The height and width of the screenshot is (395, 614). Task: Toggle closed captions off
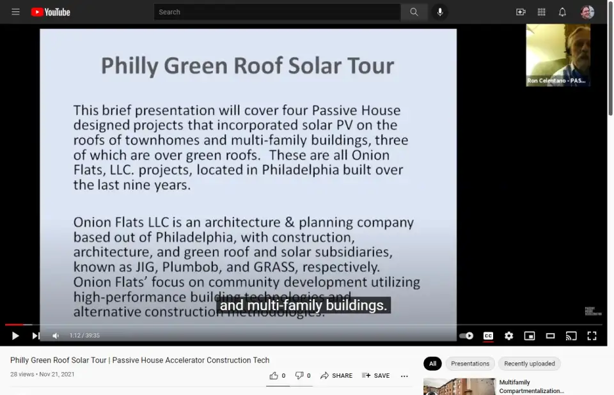click(488, 336)
